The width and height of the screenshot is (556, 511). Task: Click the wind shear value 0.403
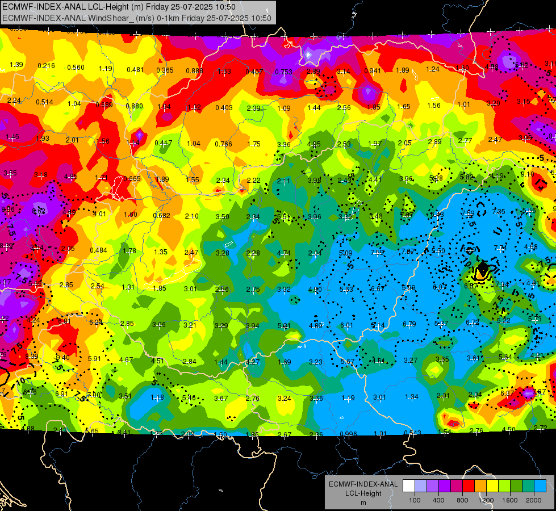[224, 107]
